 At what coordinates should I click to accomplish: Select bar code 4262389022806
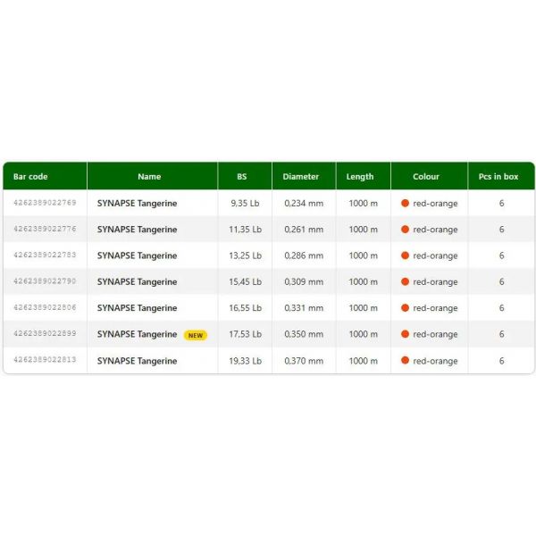point(45,307)
